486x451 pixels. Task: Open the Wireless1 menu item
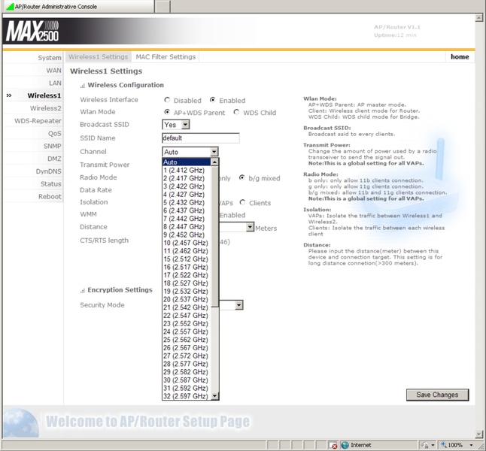click(x=44, y=95)
